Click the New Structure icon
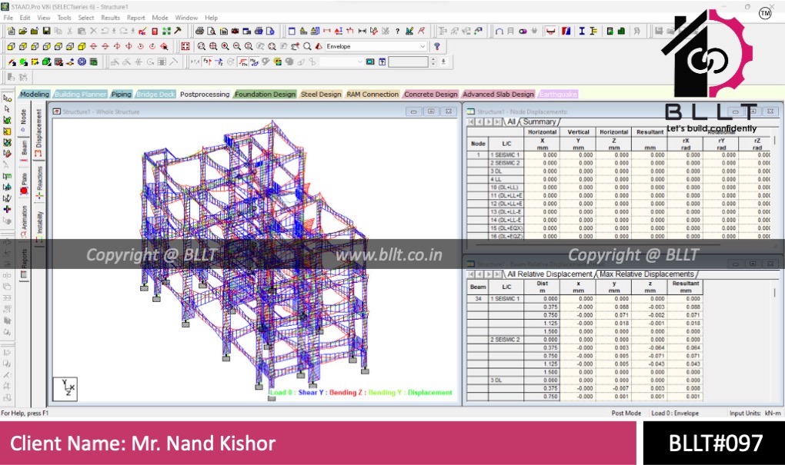Screen dimensions: 785x465 pyautogui.click(x=11, y=31)
